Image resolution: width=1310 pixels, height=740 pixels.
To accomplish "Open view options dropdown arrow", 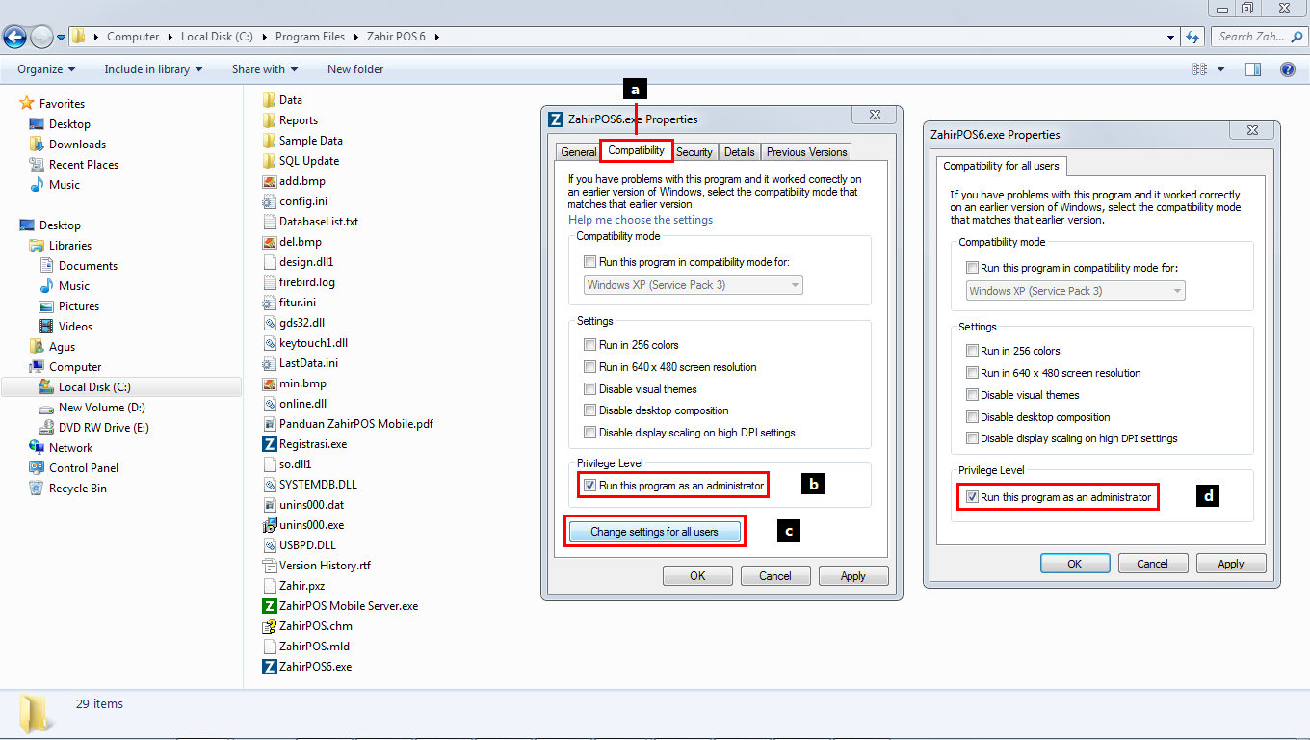I will click(1220, 69).
